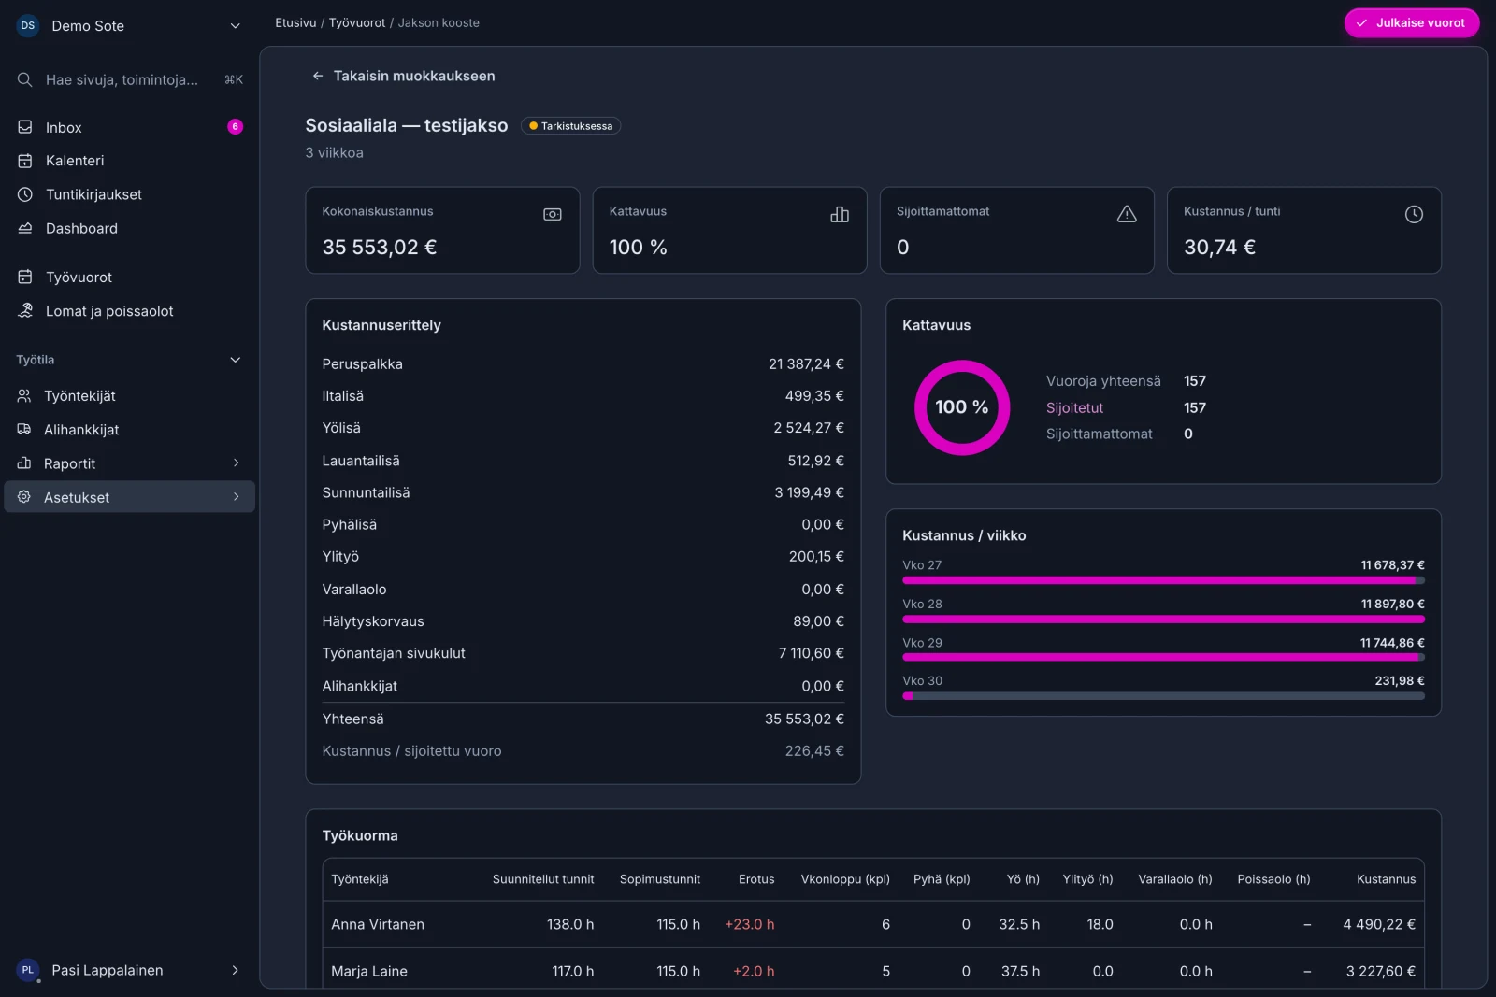Viewport: 1496px width, 997px height.
Task: Open Tuntikirjaukset in the sidebar
Action: tap(130, 194)
